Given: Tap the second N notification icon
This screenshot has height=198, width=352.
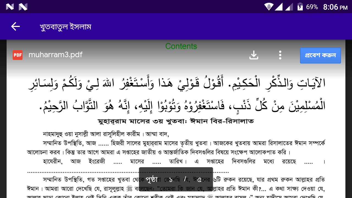Looking at the screenshot, I should click(x=23, y=7).
